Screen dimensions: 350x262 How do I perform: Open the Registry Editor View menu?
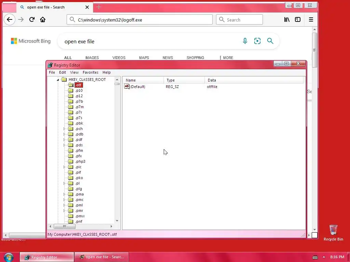click(74, 72)
